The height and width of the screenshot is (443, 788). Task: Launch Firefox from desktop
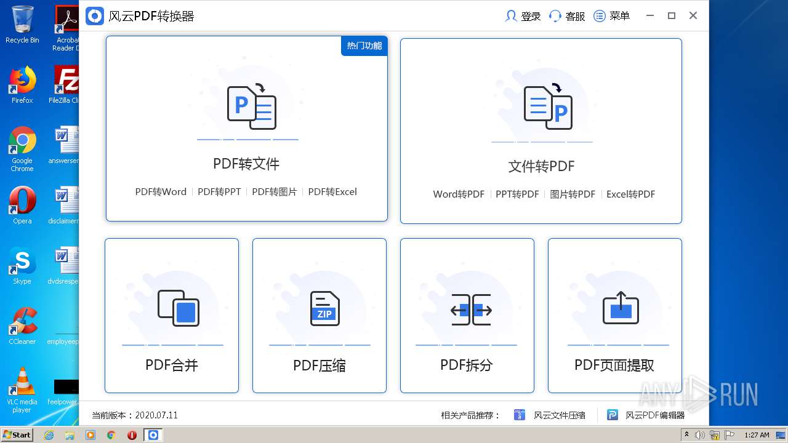point(22,85)
